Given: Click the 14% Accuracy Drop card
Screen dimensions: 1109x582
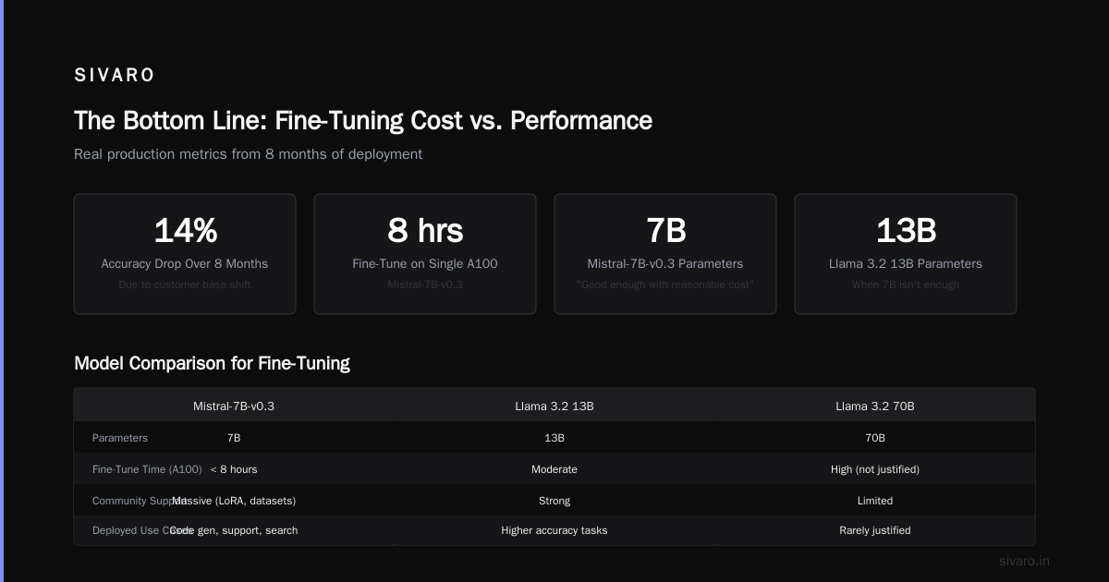Looking at the screenshot, I should pos(185,254).
